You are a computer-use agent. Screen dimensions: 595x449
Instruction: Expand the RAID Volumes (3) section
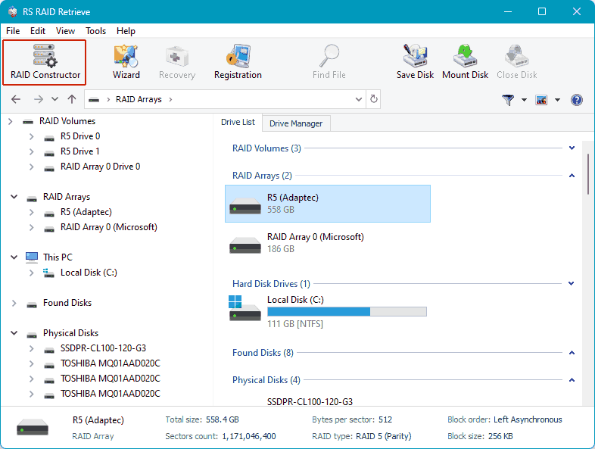[x=572, y=148]
